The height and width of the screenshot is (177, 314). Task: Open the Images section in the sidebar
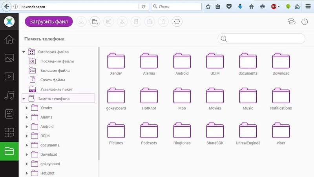click(x=9, y=58)
